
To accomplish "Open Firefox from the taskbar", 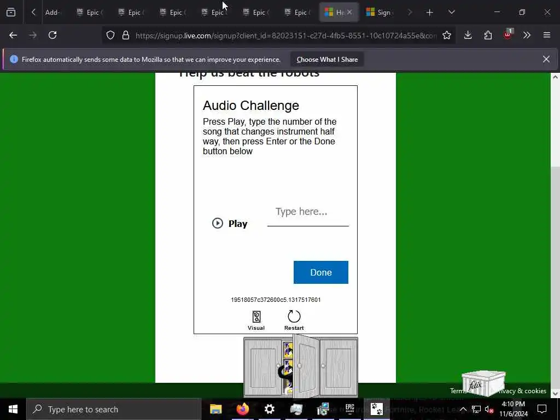I will pyautogui.click(x=242, y=409).
